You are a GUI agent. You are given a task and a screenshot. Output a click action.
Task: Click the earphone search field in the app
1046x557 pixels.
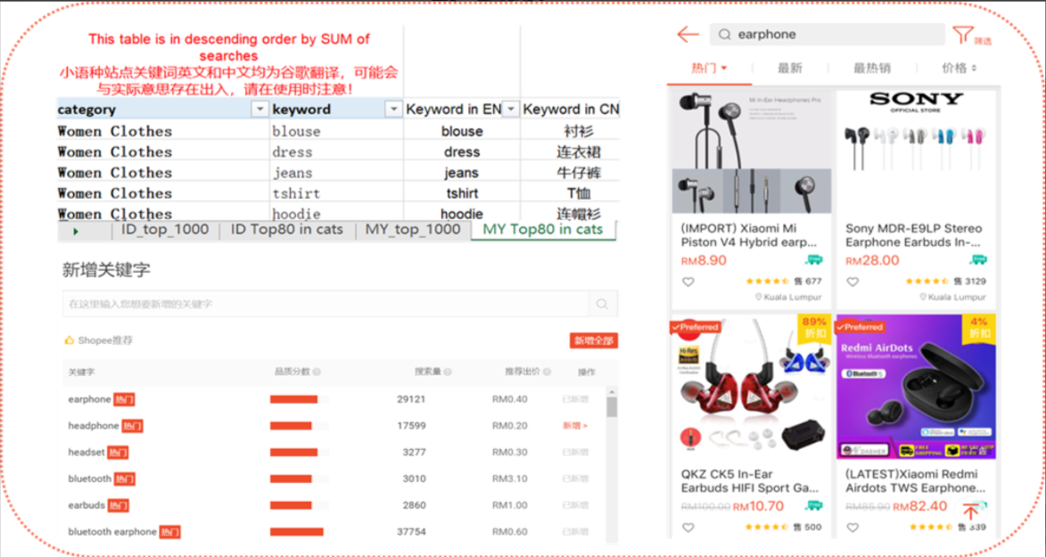tap(828, 35)
